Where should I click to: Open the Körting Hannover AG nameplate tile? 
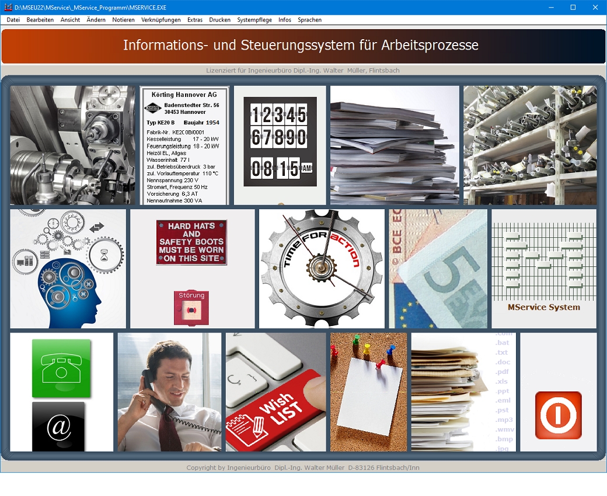(184, 145)
